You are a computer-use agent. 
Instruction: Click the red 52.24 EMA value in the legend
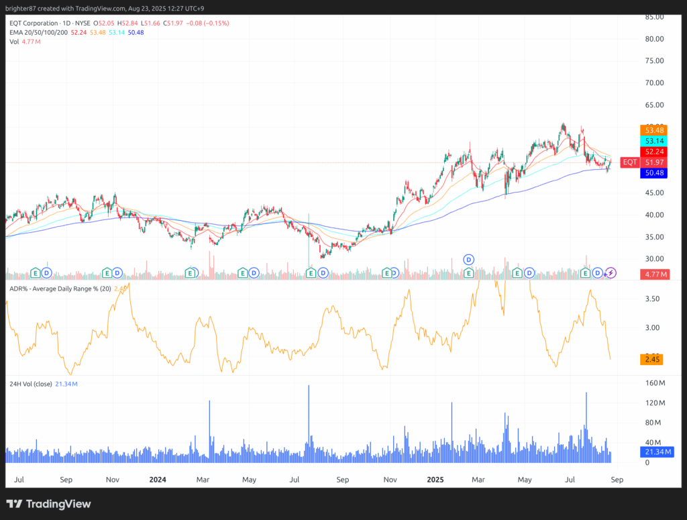click(79, 32)
